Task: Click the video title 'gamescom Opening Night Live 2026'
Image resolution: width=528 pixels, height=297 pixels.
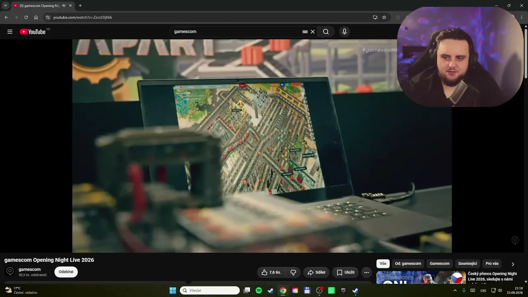Action: pyautogui.click(x=49, y=260)
